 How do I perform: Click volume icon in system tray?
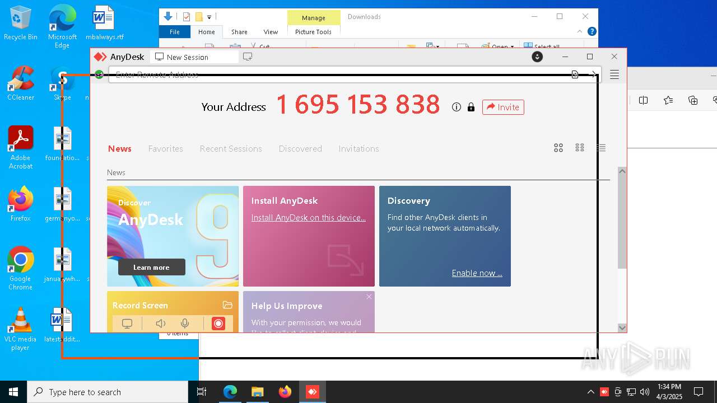(x=645, y=392)
